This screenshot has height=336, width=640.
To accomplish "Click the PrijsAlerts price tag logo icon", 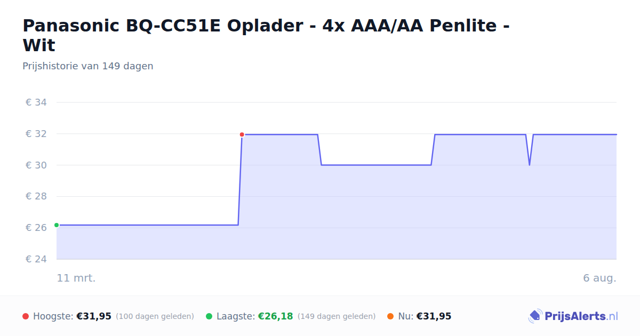I will pyautogui.click(x=535, y=316).
